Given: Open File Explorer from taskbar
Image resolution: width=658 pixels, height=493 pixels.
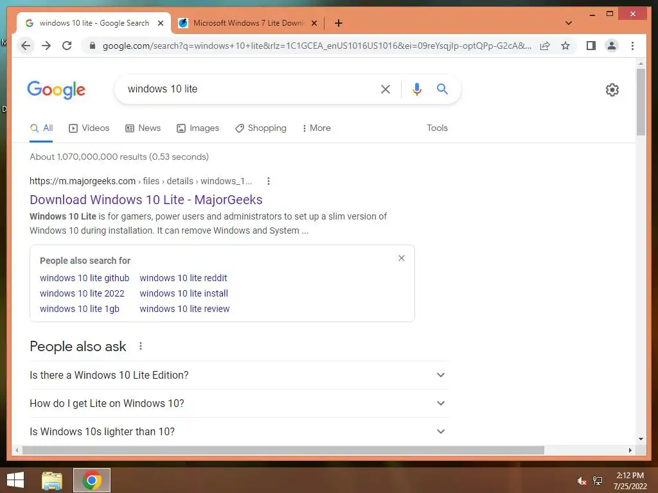Looking at the screenshot, I should click(x=52, y=481).
